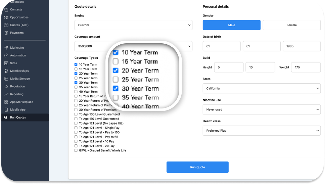The height and width of the screenshot is (184, 325).
Task: Click the Contacts icon in sidebar
Action: pos(6,9)
